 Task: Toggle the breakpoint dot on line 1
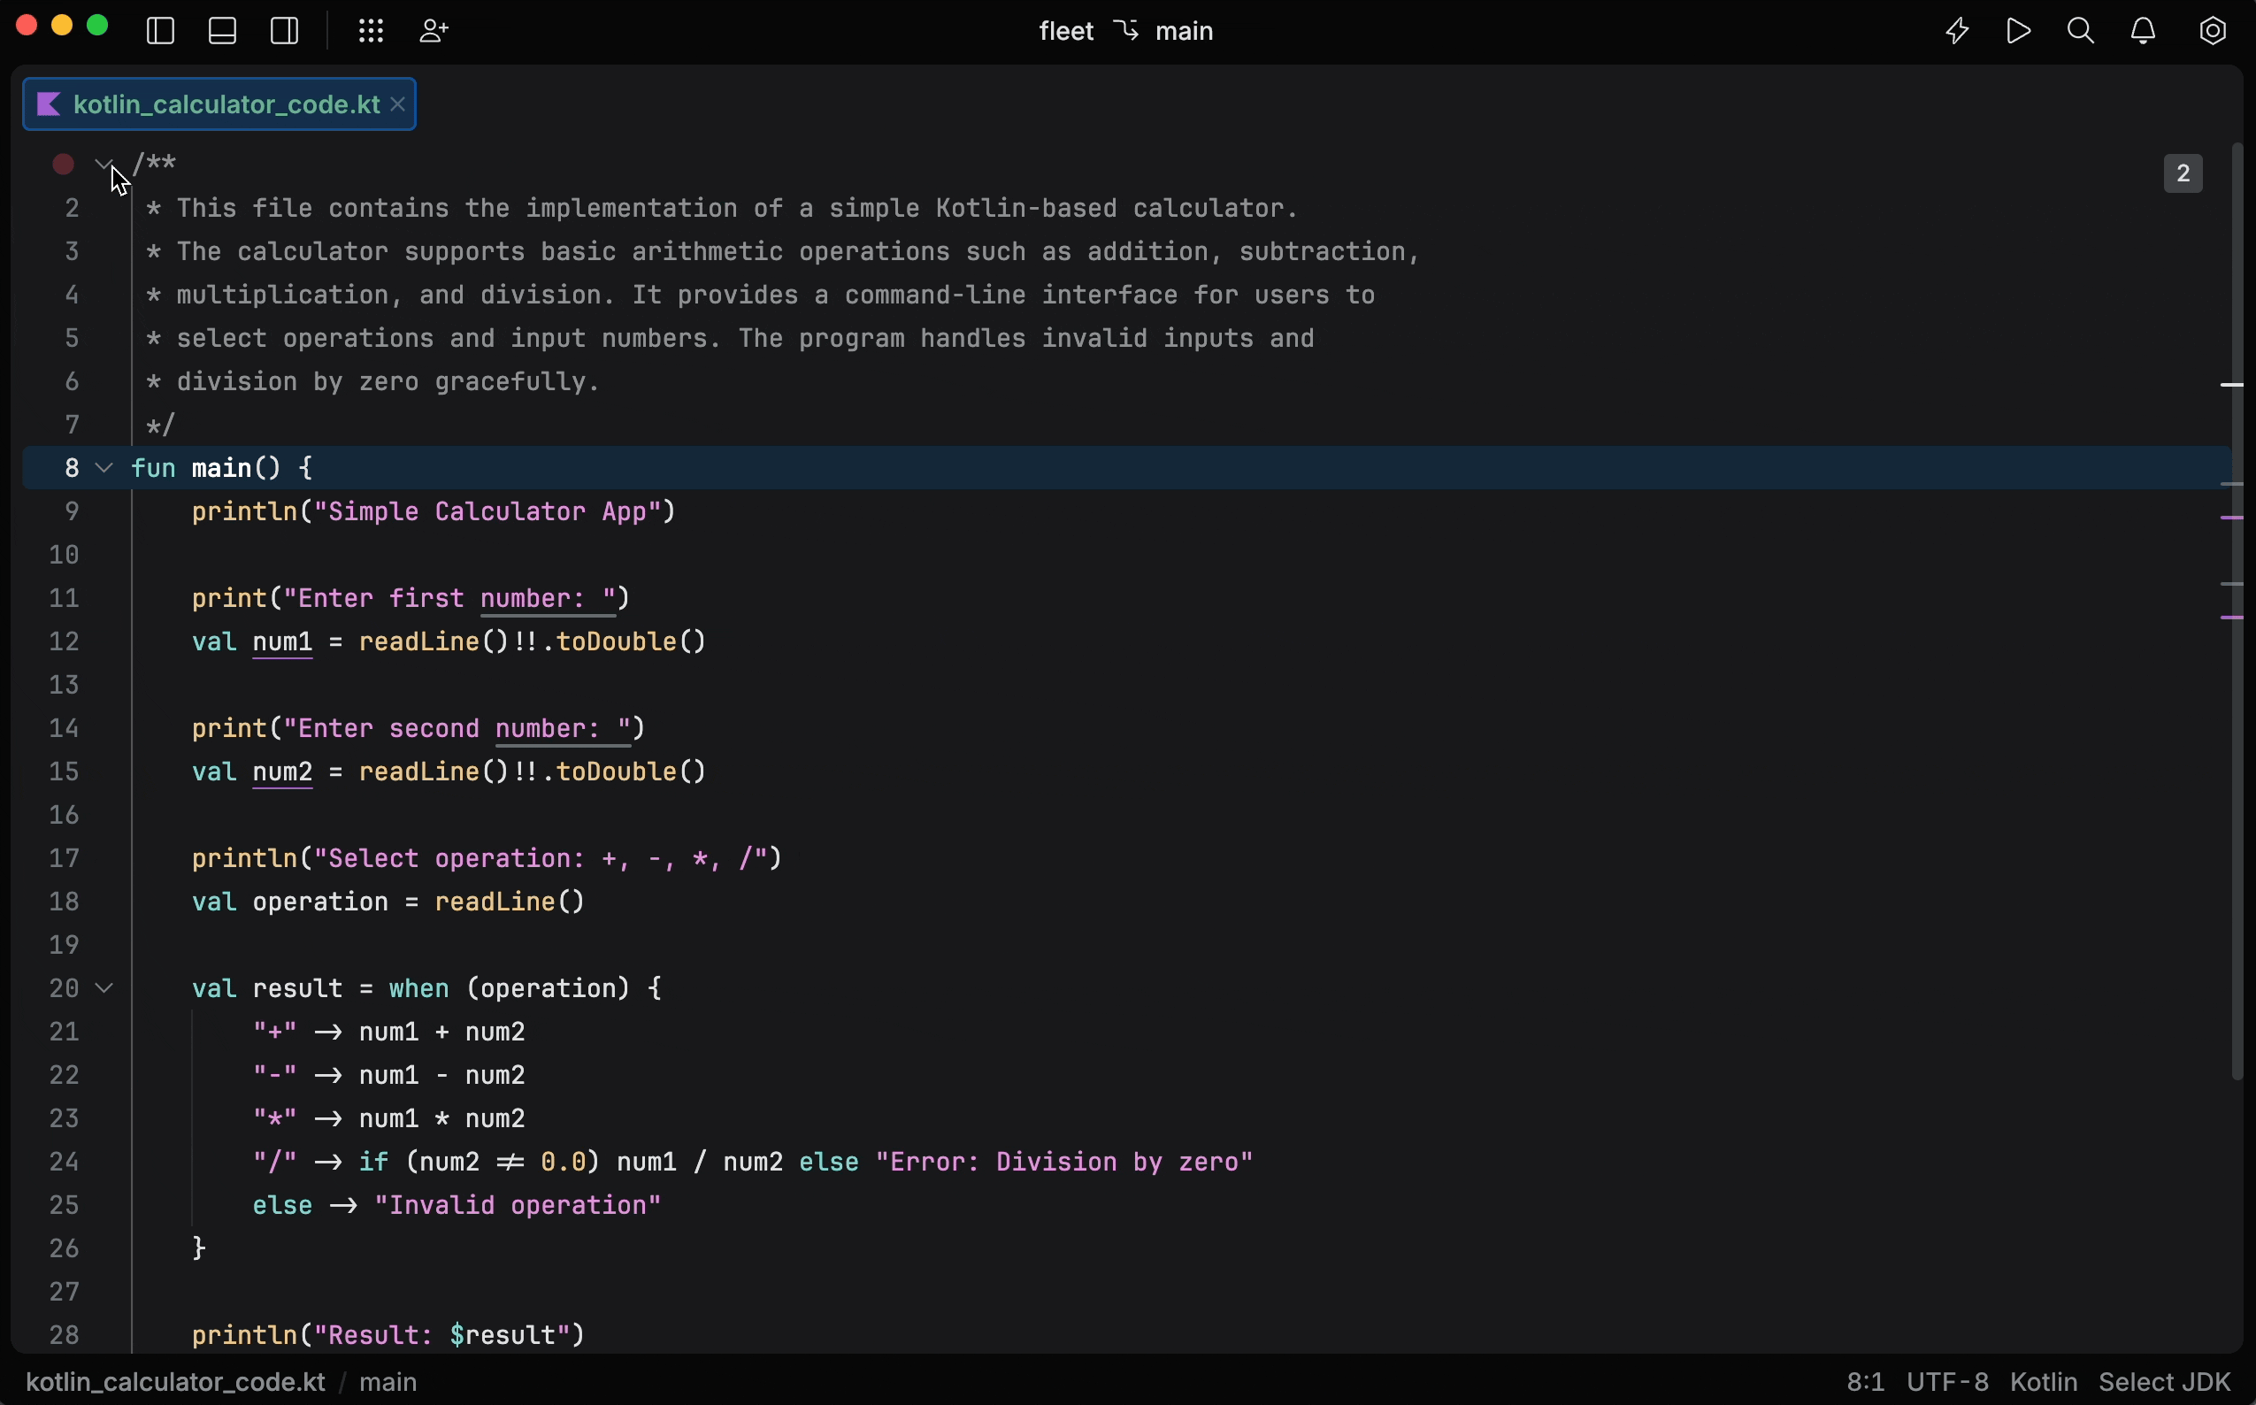(62, 164)
